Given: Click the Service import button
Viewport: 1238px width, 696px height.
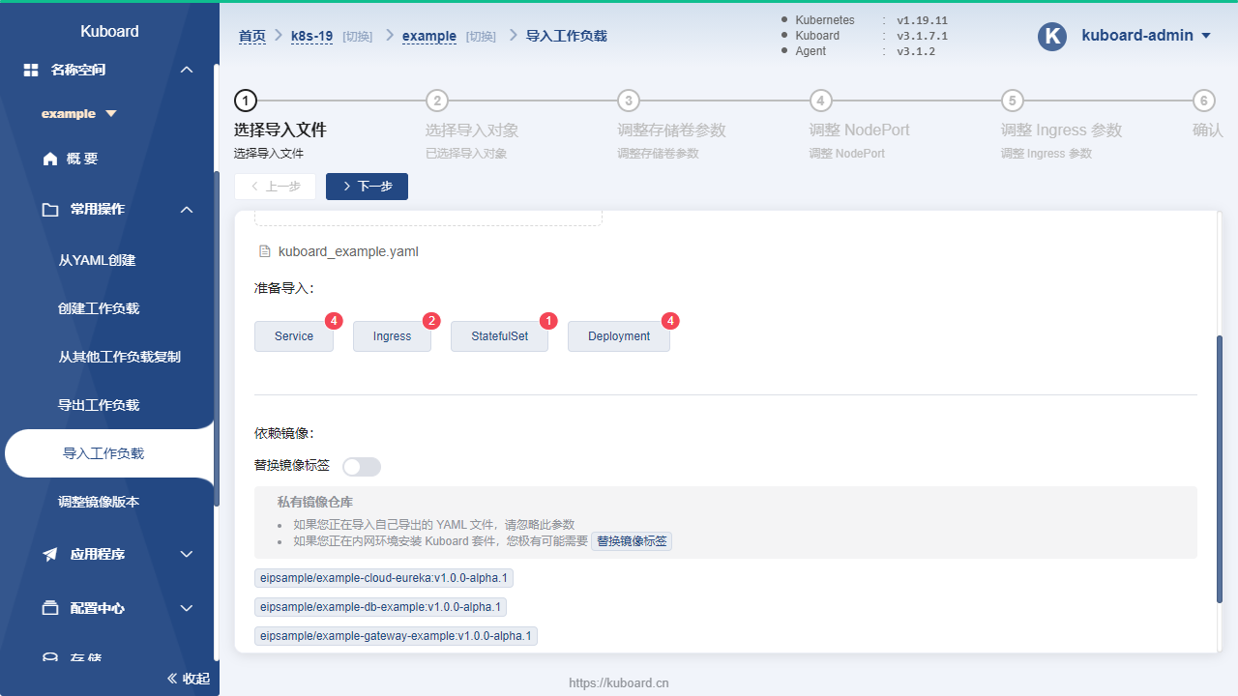Looking at the screenshot, I should click(294, 336).
